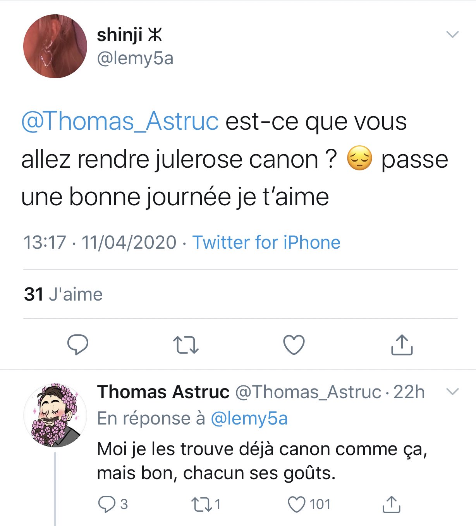
Task: Open @lemy5a link in reply header
Action: click(249, 418)
